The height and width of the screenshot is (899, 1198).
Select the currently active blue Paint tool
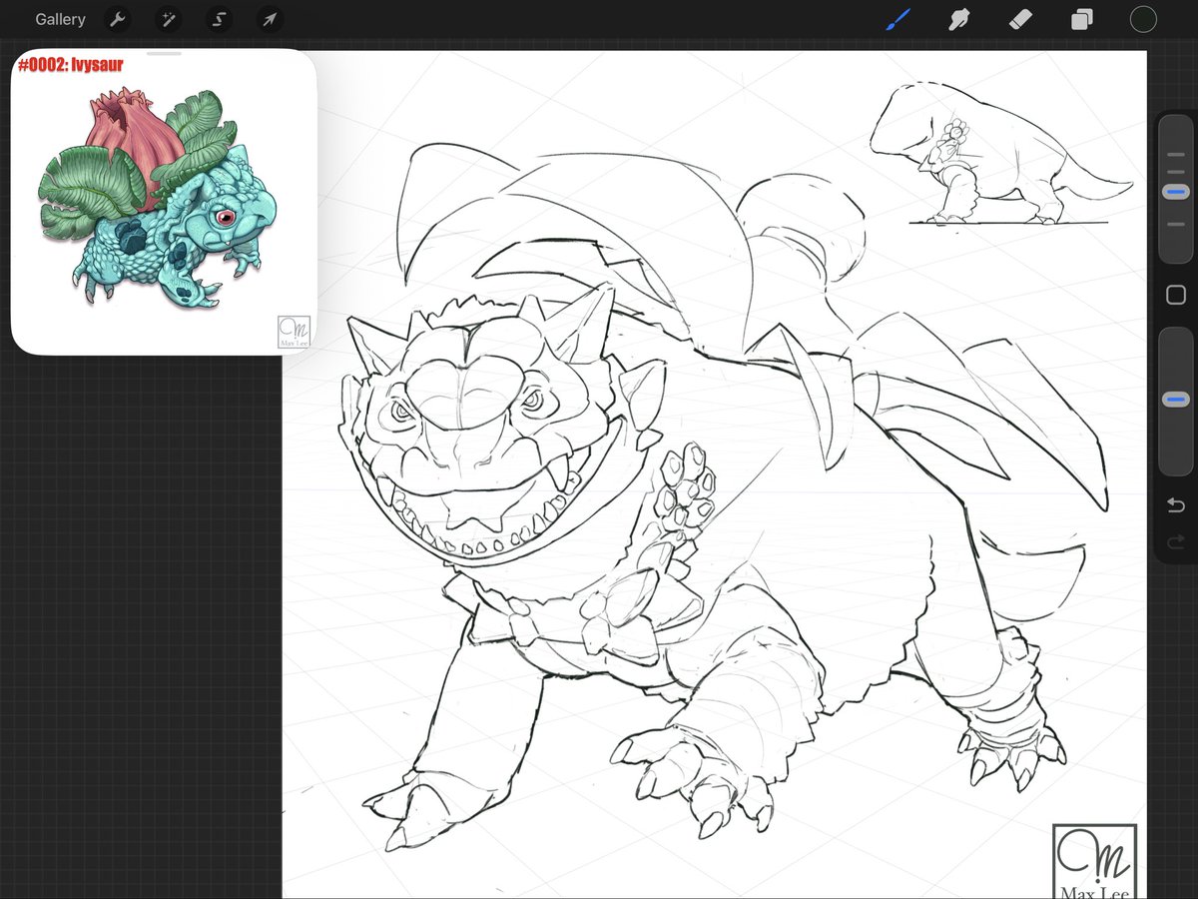pos(897,19)
